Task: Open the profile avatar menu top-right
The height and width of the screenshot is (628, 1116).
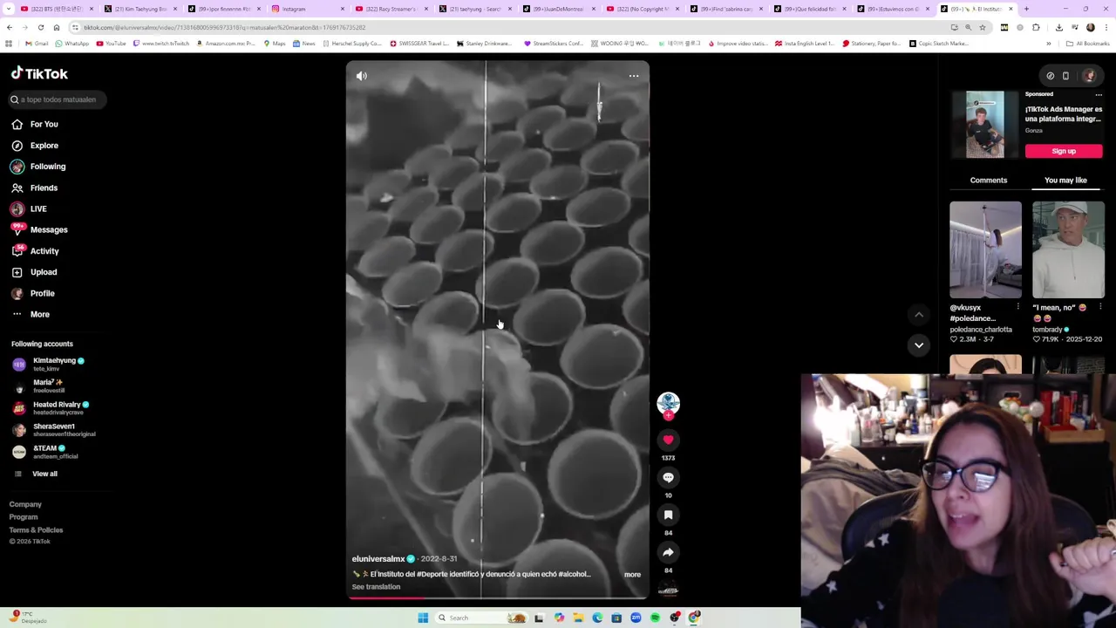Action: (1089, 76)
